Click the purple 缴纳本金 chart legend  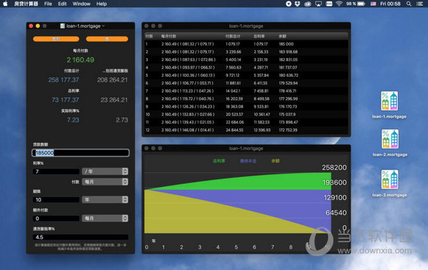pos(248,161)
